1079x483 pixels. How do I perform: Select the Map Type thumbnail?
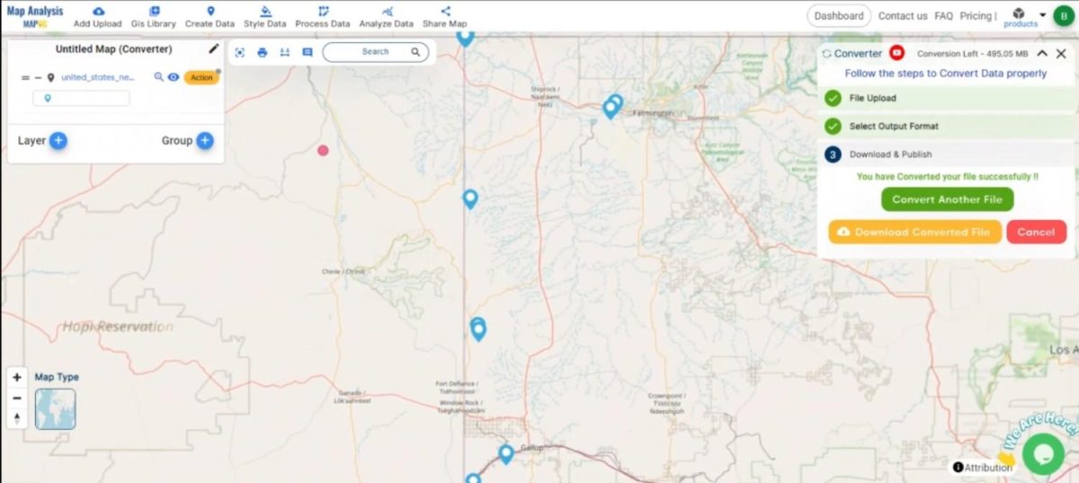56,409
